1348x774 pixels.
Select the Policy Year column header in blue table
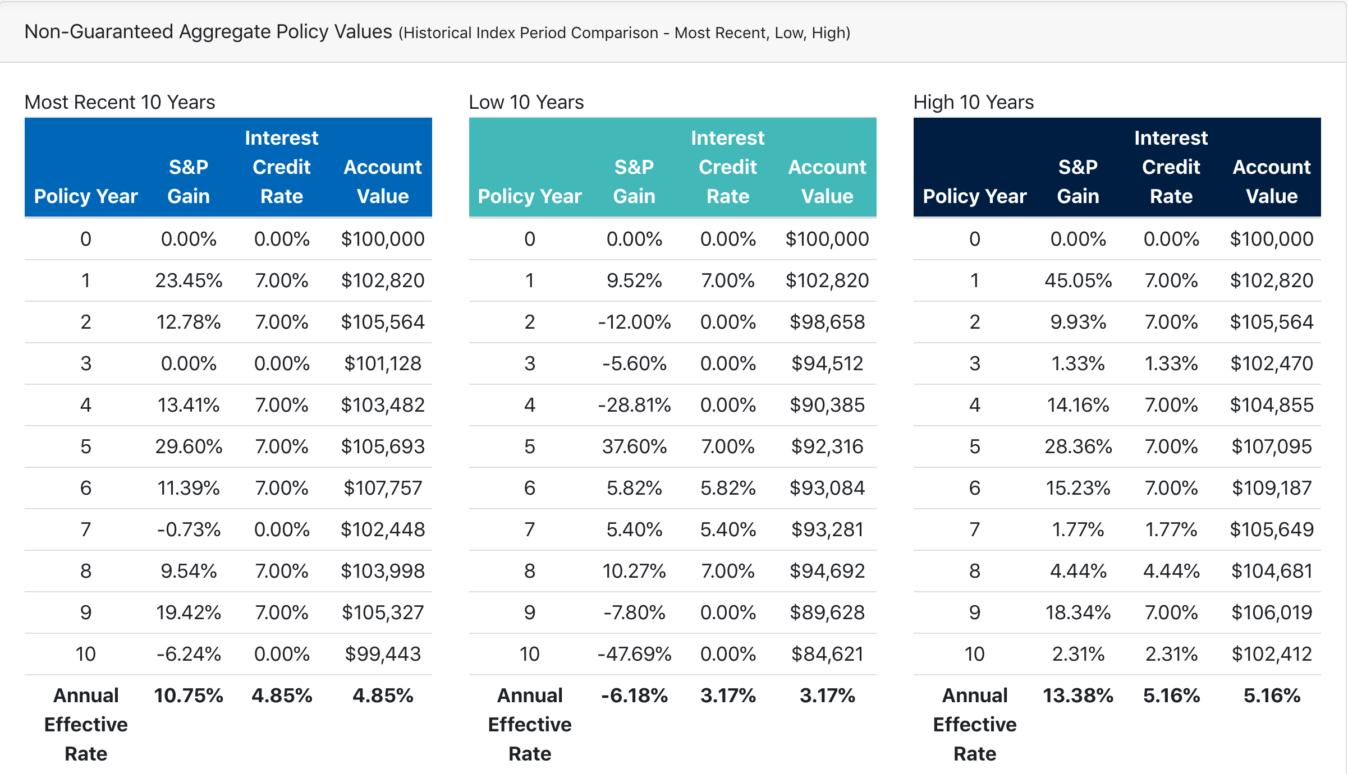coord(86,196)
